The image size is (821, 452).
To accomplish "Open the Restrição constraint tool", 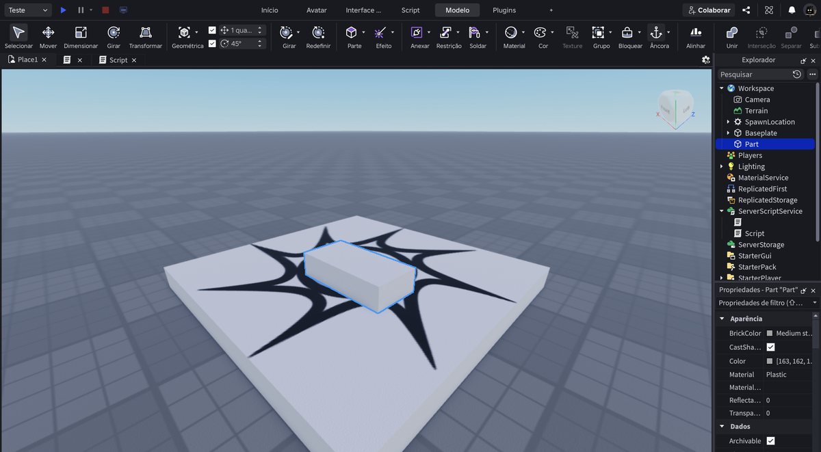I will [445, 33].
